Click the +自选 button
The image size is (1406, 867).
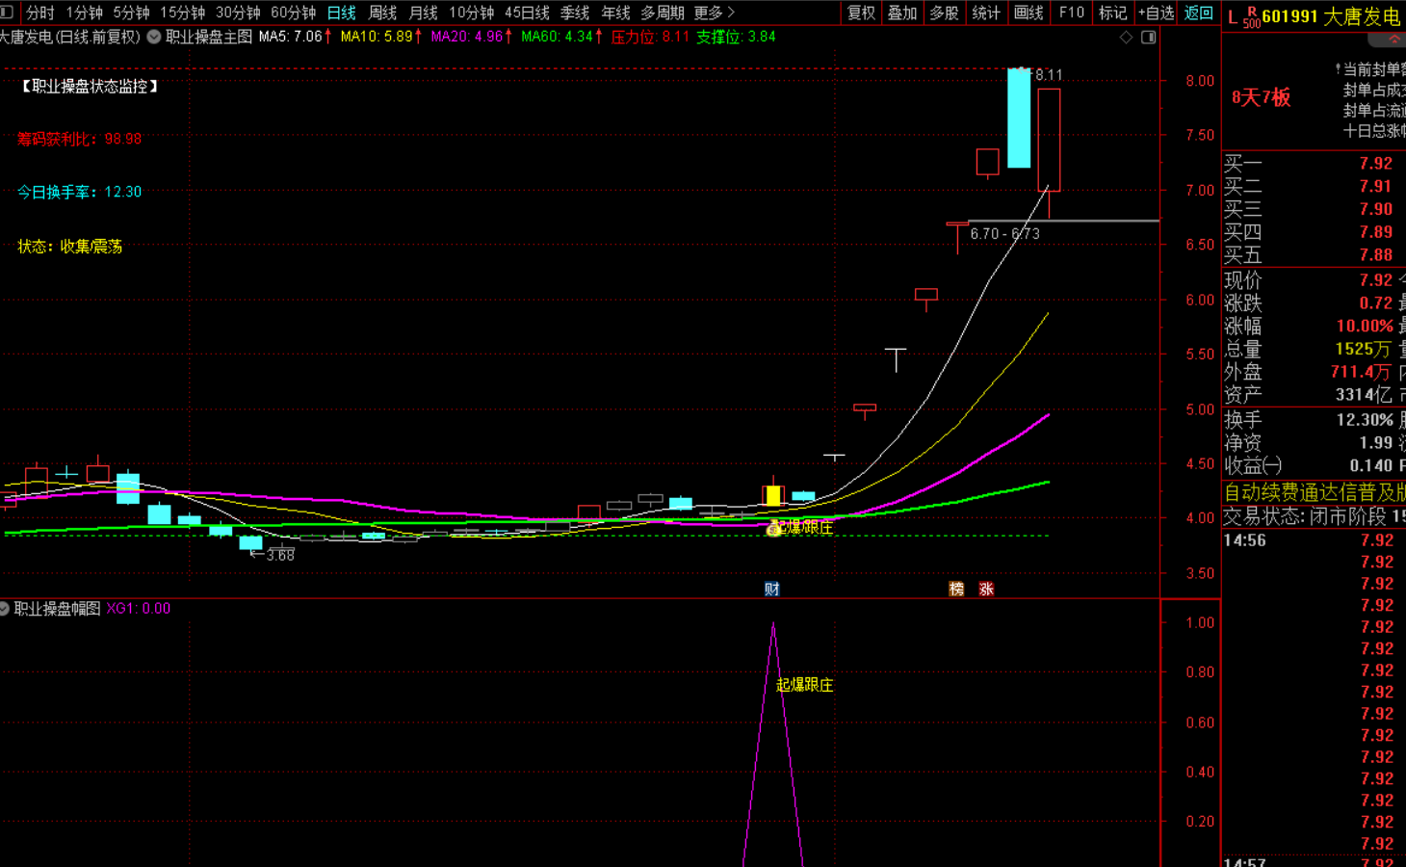[1156, 13]
